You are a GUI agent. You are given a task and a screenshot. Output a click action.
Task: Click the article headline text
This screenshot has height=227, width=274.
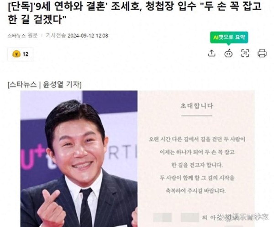click(135, 12)
